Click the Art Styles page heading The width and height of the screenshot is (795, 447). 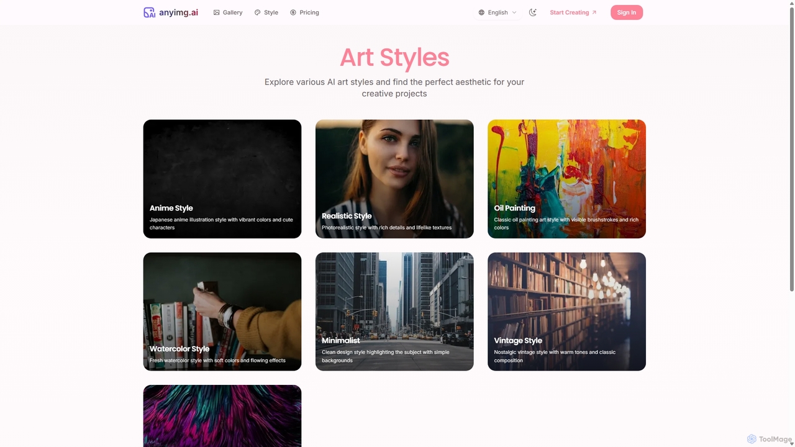394,57
